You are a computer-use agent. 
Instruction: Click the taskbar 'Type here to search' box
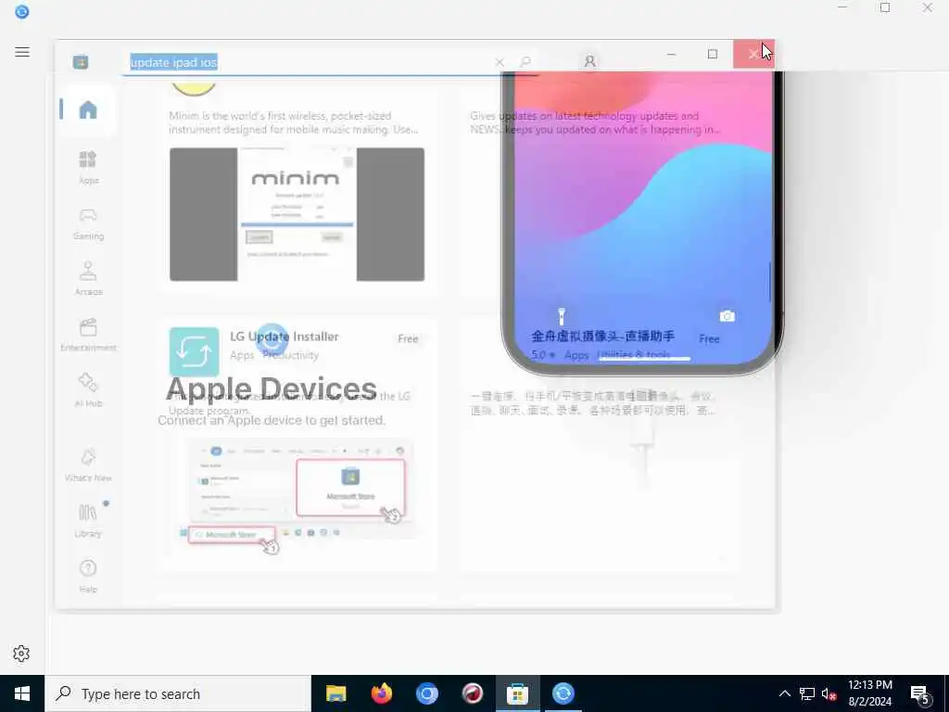(x=178, y=693)
